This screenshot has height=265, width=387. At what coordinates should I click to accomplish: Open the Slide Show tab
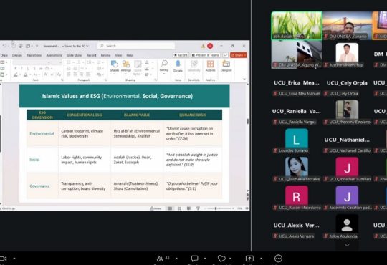pos(74,55)
